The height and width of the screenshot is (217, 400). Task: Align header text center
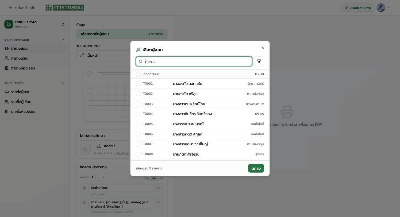point(154,177)
